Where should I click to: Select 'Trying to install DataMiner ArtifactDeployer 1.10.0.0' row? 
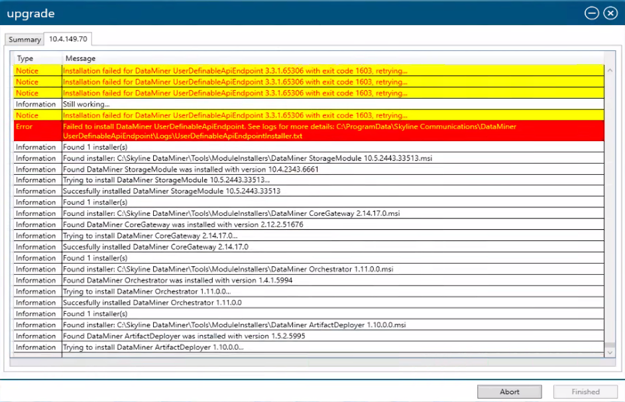coord(309,347)
